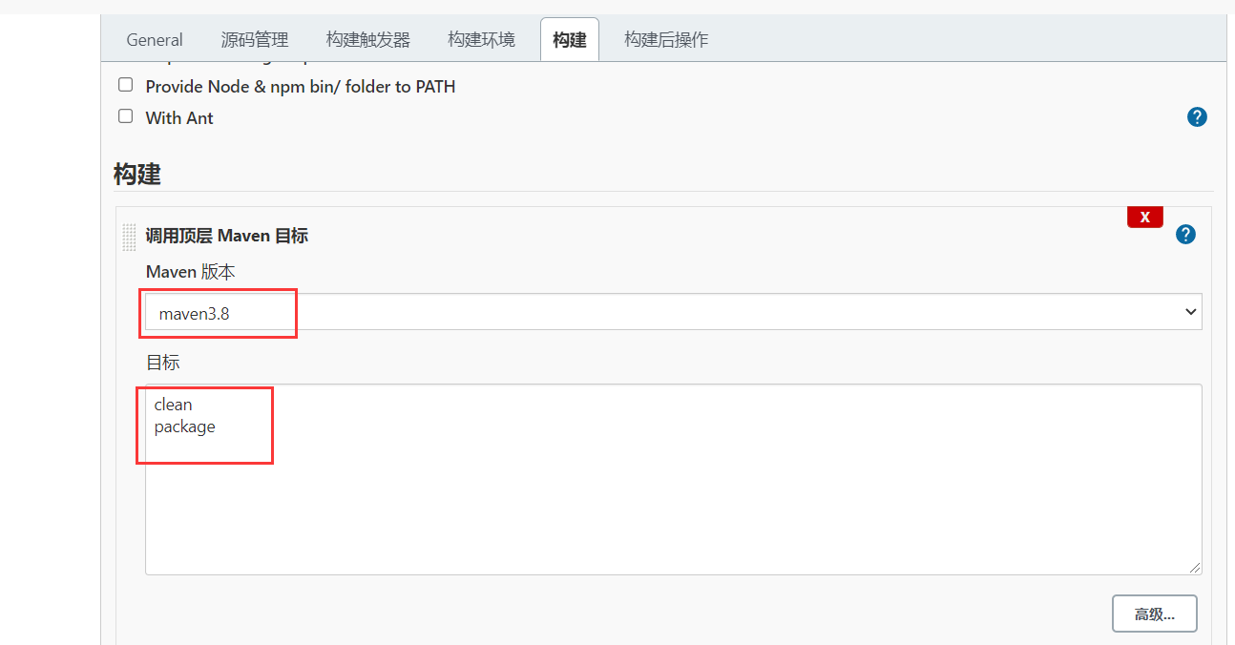Tick the With Ant checkbox
This screenshot has width=1235, height=645.
pos(125,116)
